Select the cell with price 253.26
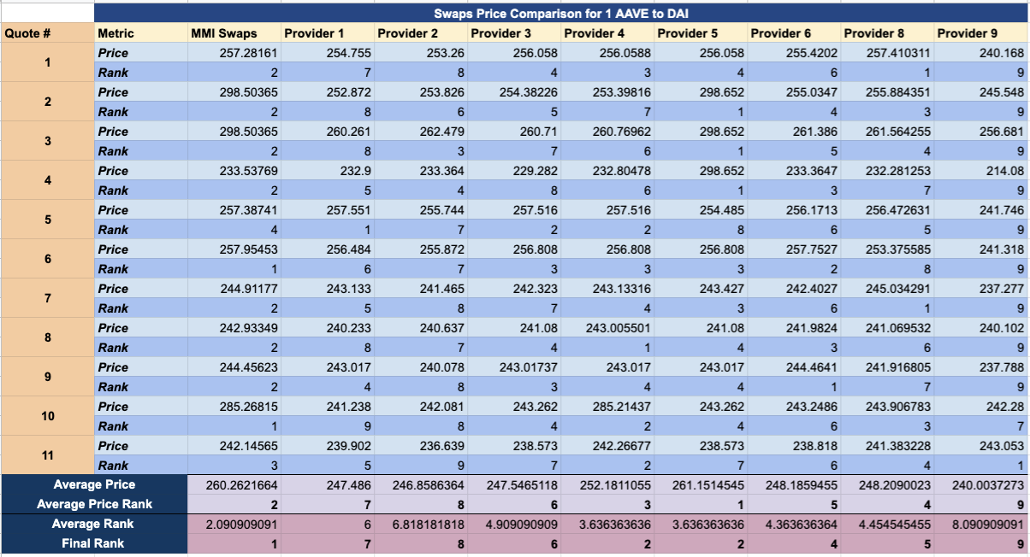The image size is (1030, 557). click(421, 53)
